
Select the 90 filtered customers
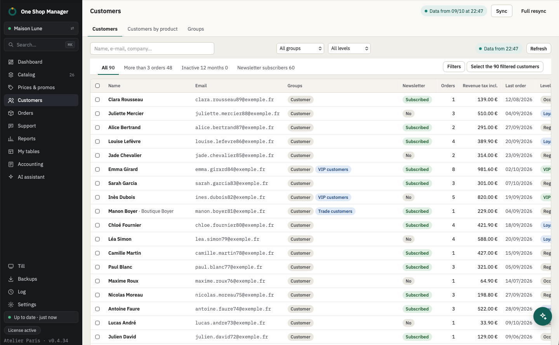coord(505,67)
